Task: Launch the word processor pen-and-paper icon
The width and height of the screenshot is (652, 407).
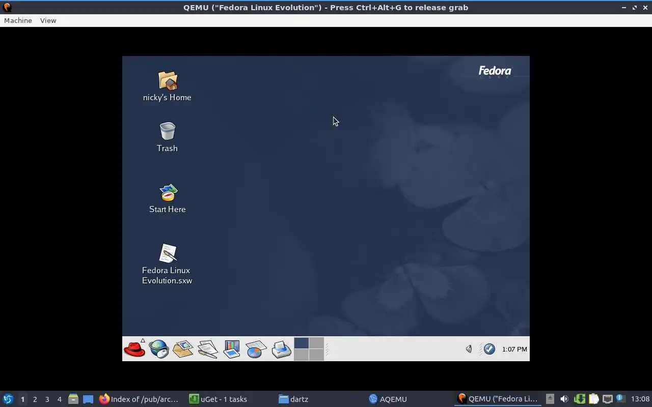Action: pos(207,349)
